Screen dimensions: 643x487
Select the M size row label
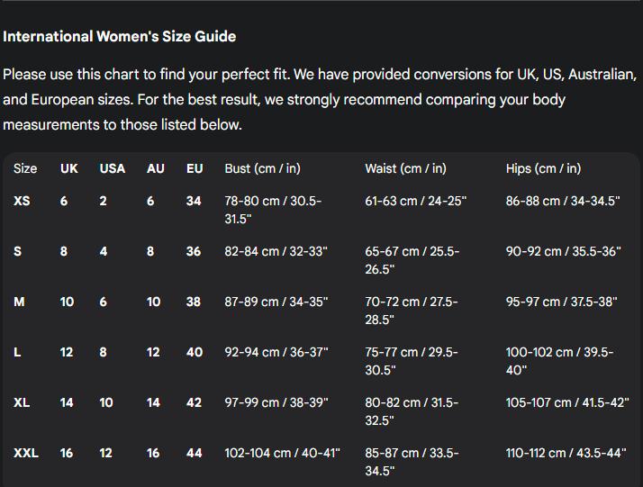(x=19, y=302)
